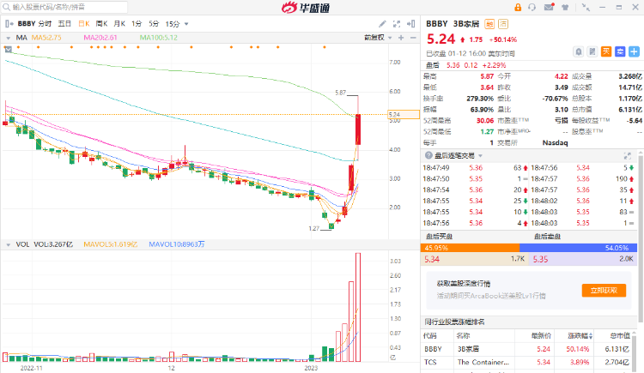Click the help question mark icon
The image size is (644, 373).
(x=428, y=155)
